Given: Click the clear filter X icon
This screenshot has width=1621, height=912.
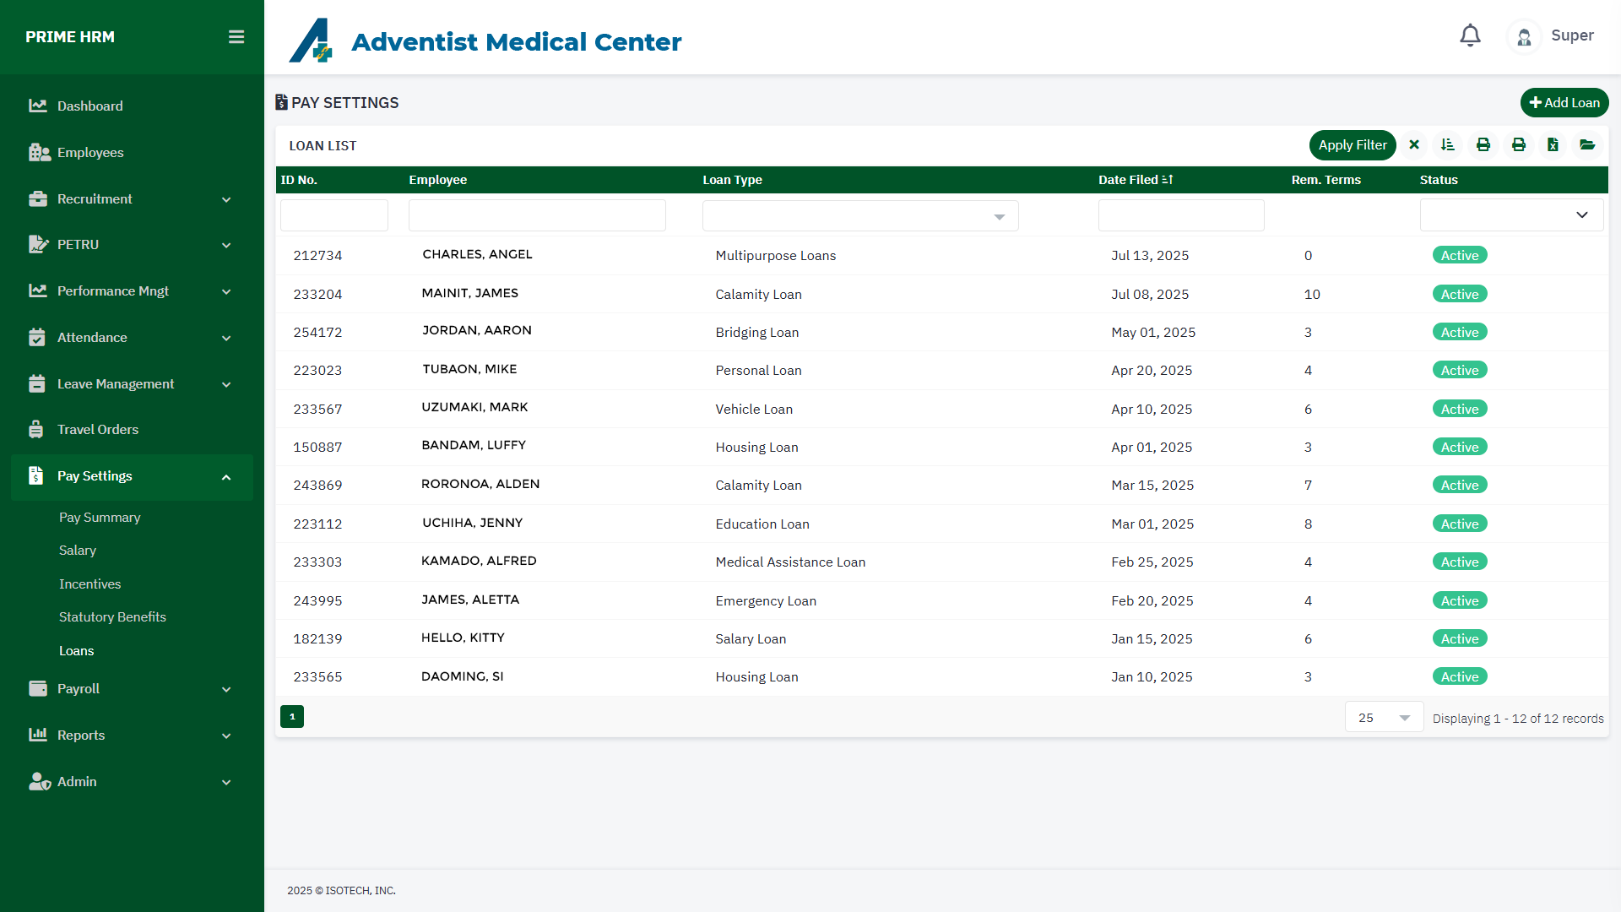Looking at the screenshot, I should pos(1414,145).
